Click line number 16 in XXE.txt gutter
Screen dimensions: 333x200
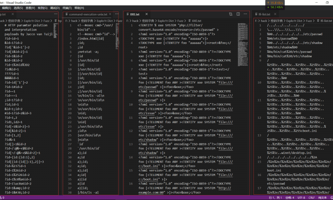pyautogui.click(x=131, y=184)
